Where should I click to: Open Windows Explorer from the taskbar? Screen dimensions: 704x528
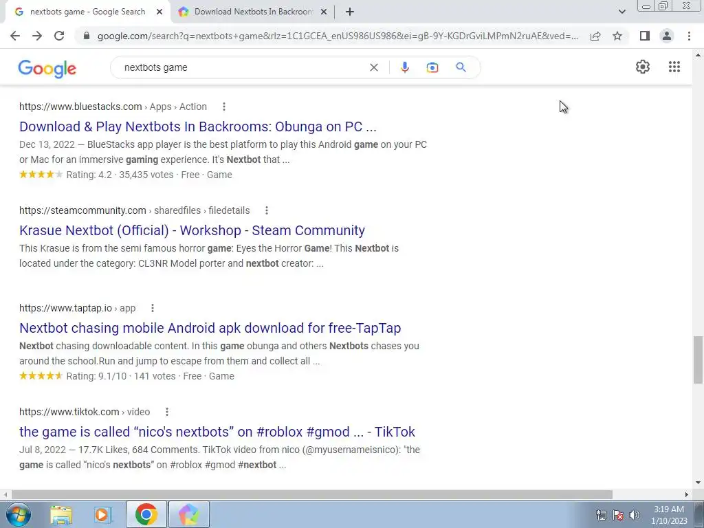coord(61,514)
